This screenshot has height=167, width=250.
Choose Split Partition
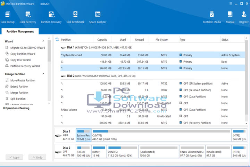click(16, 98)
